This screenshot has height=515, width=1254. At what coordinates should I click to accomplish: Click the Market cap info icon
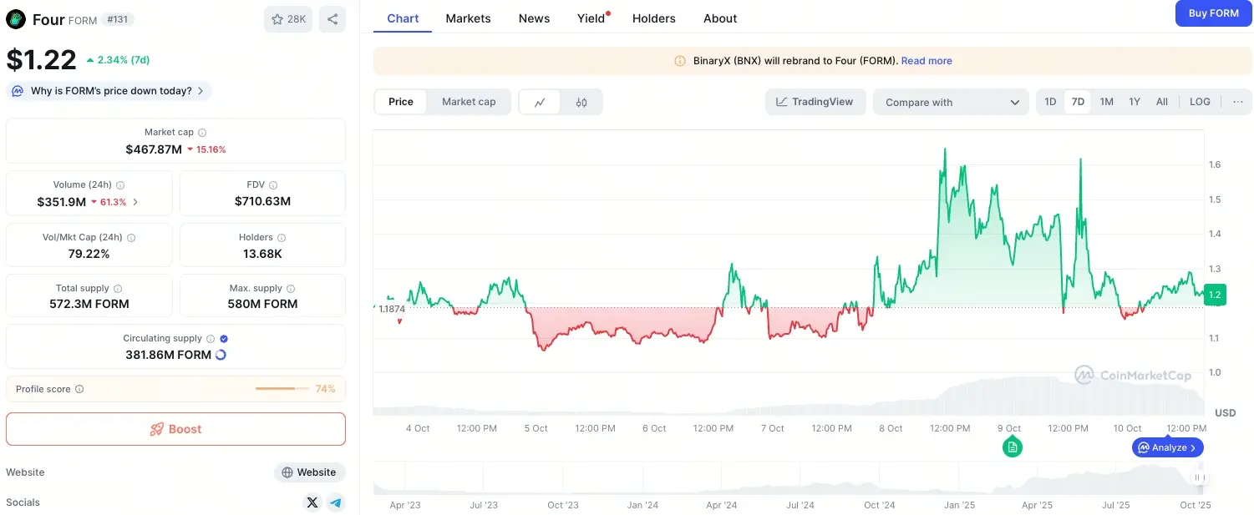click(x=202, y=133)
